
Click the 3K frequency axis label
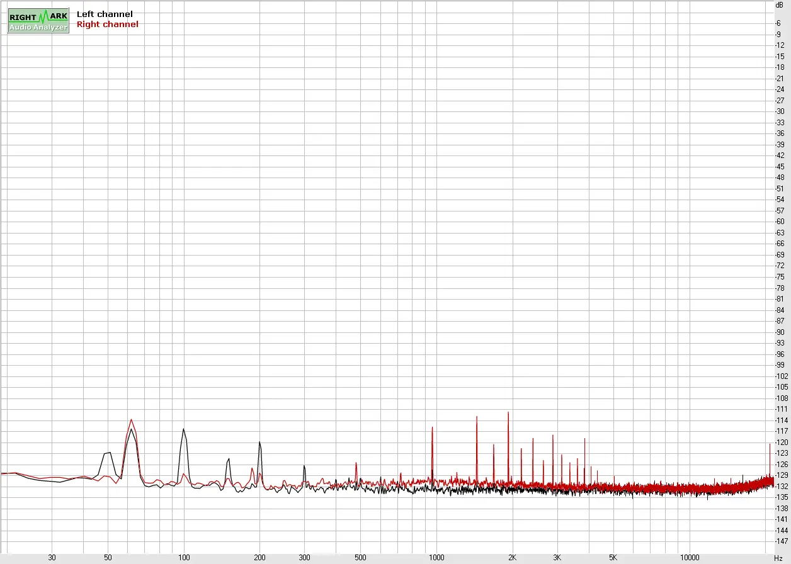point(557,558)
